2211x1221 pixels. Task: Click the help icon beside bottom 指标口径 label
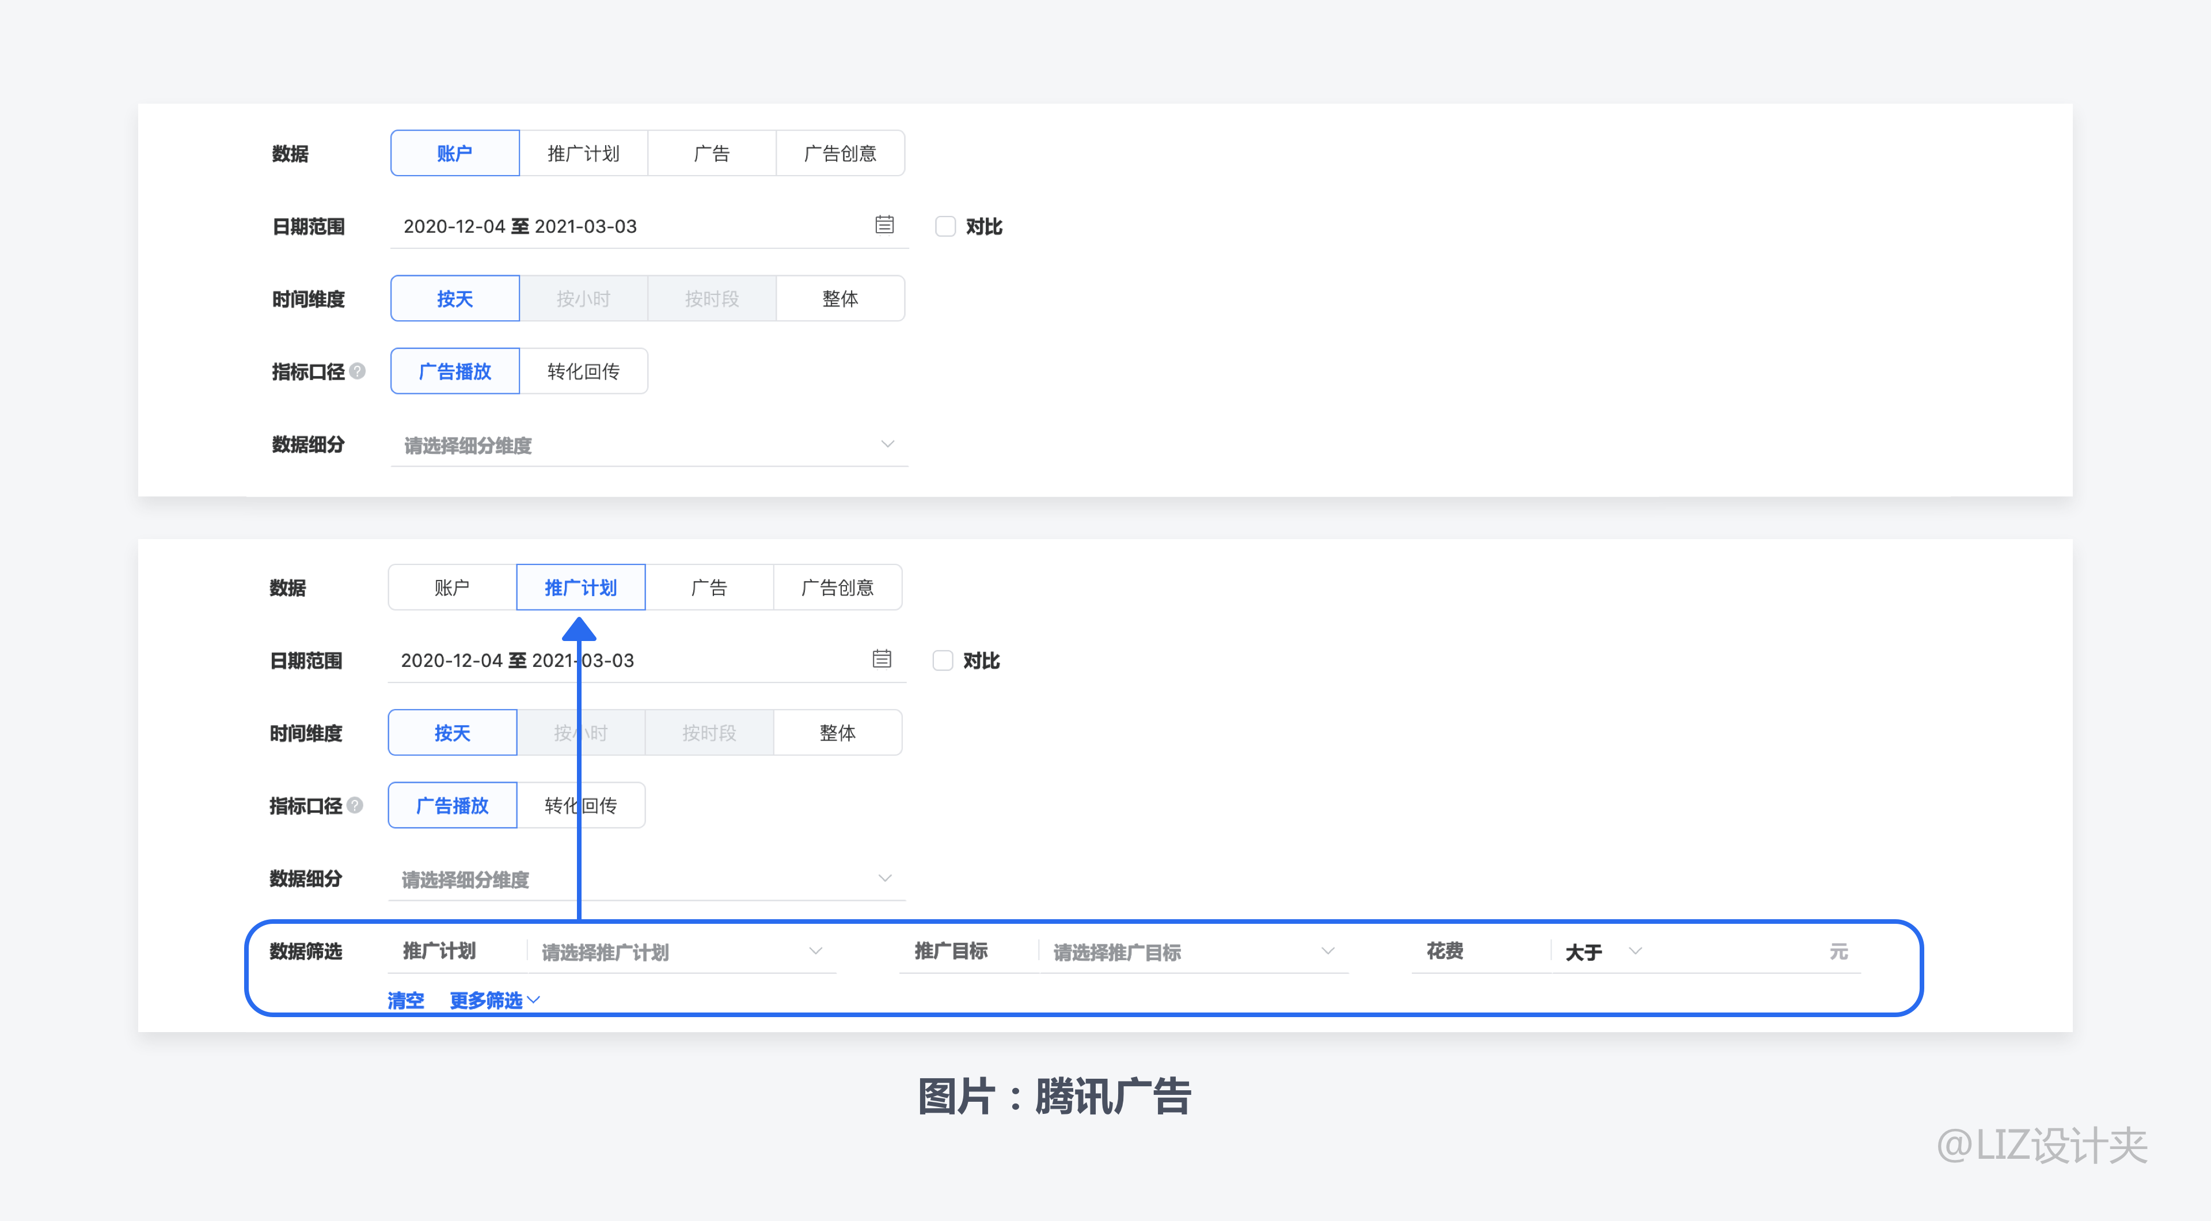click(x=356, y=805)
